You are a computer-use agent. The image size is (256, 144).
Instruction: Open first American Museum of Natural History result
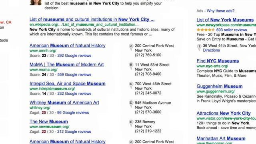(x=68, y=46)
